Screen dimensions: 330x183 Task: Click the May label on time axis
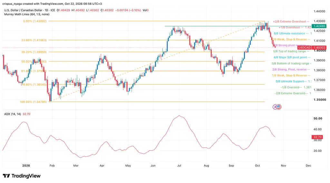pos(128,166)
